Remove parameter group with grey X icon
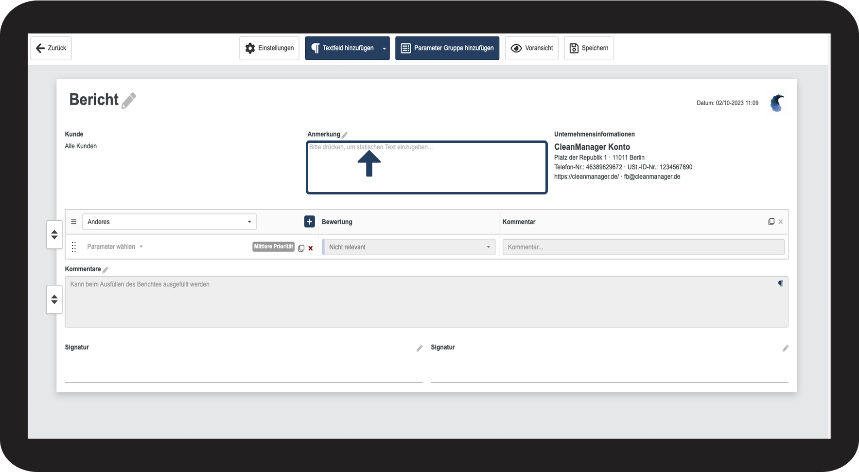 pyautogui.click(x=781, y=222)
